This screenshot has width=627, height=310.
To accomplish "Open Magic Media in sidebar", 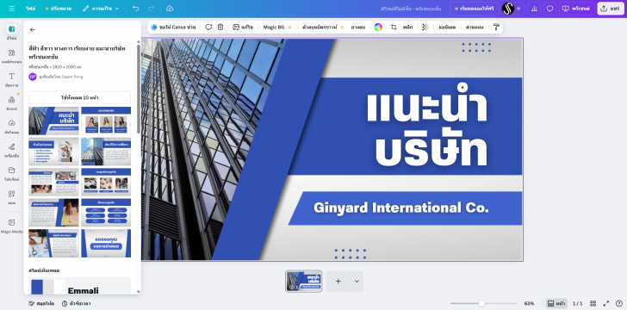I will tap(11, 226).
